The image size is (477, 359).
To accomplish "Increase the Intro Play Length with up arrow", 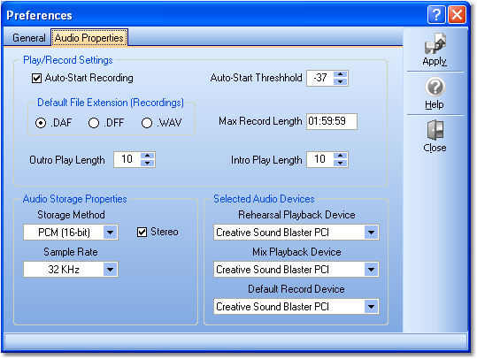I will coord(341,156).
